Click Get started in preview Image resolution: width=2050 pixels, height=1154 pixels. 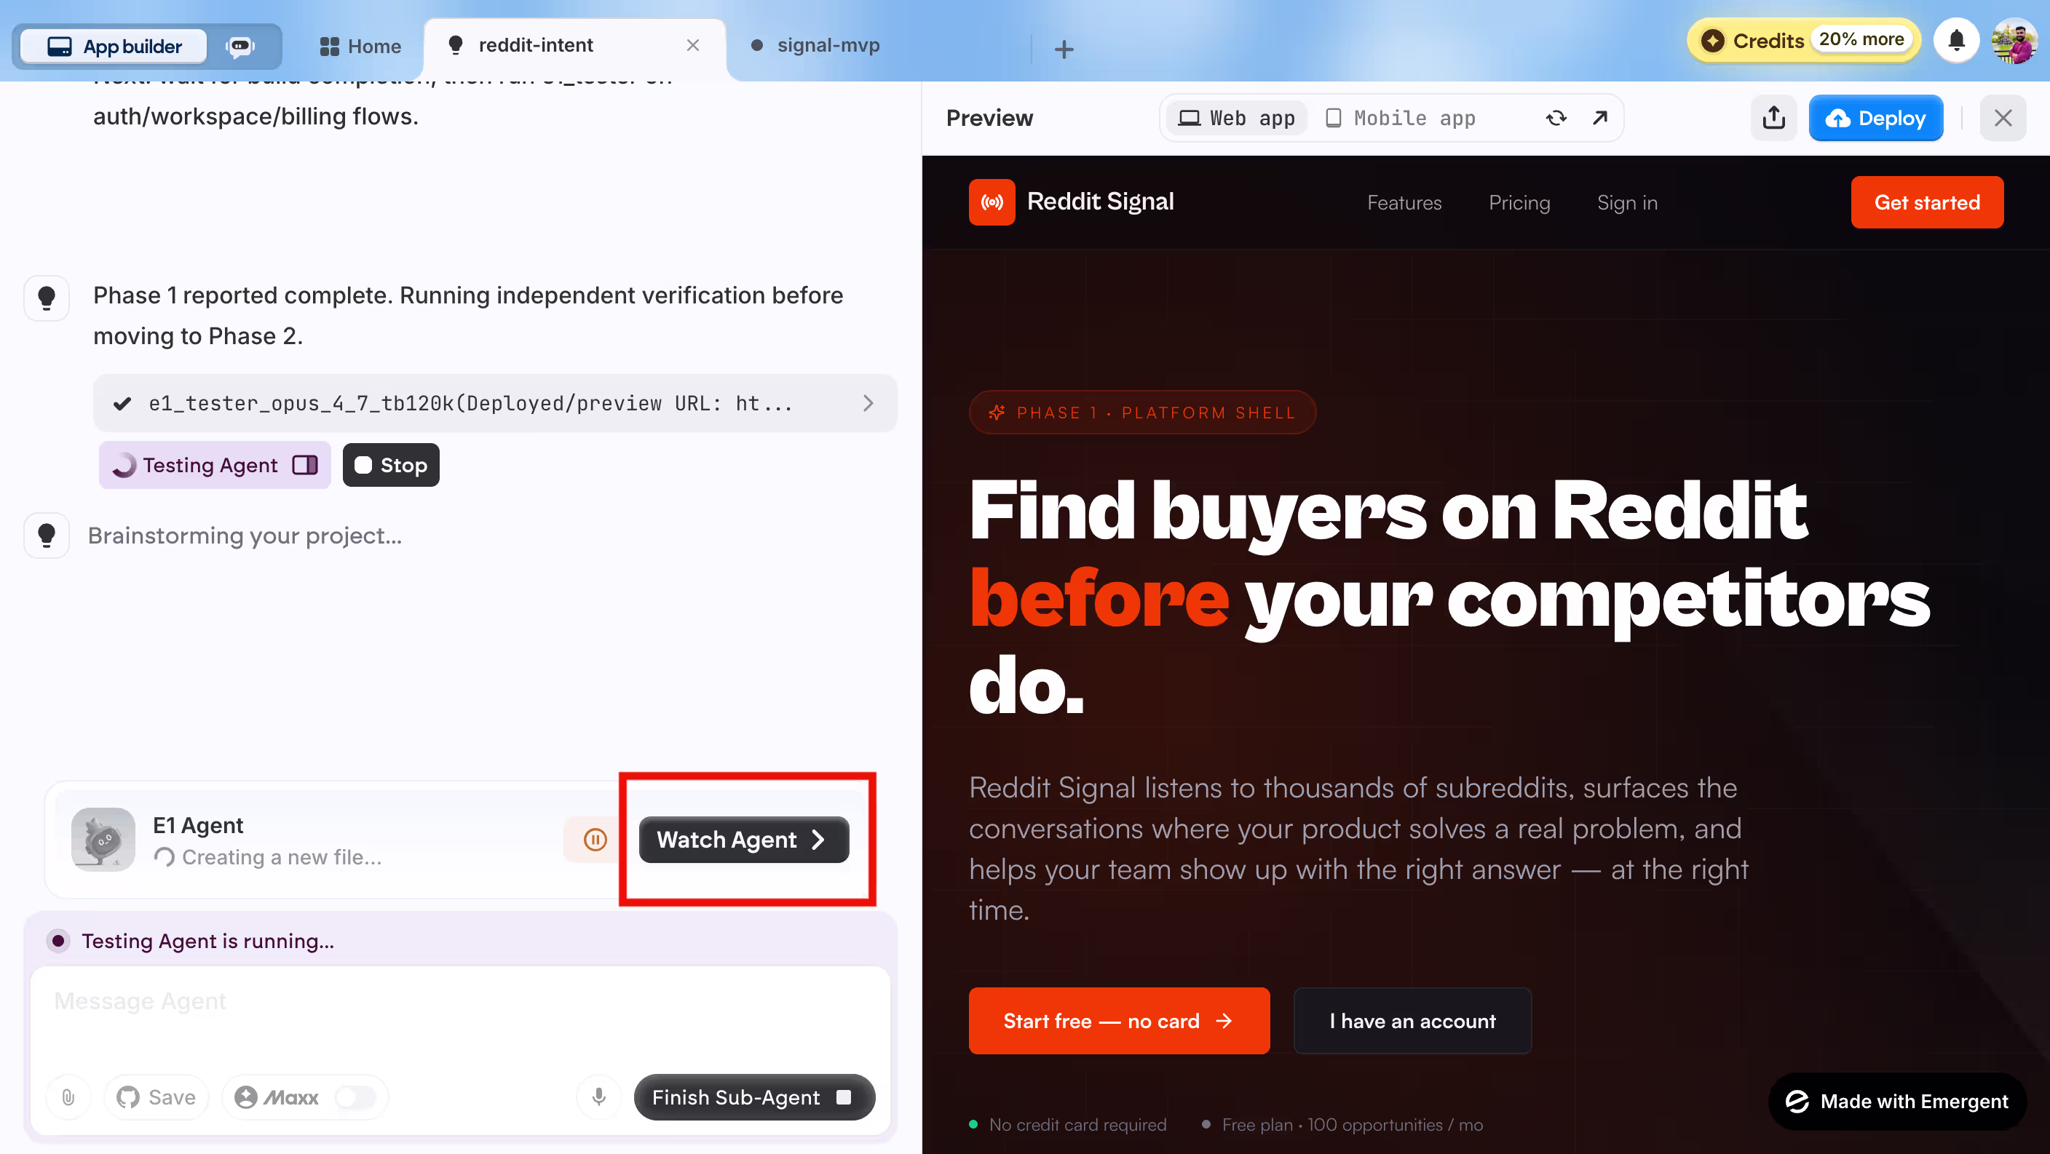pos(1927,202)
